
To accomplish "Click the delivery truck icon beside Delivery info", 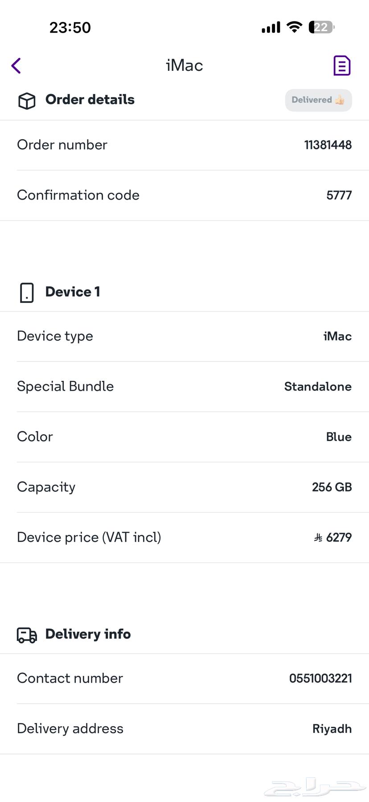I will (x=26, y=635).
